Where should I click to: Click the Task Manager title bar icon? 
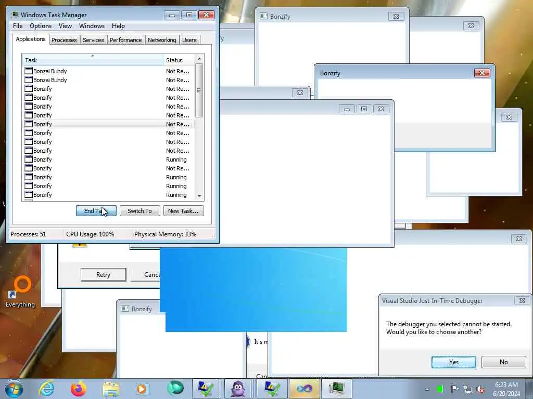pos(14,15)
